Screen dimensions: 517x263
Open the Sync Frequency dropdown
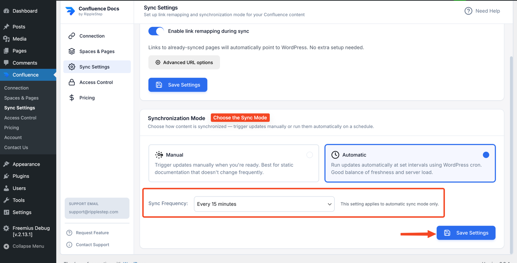point(264,204)
